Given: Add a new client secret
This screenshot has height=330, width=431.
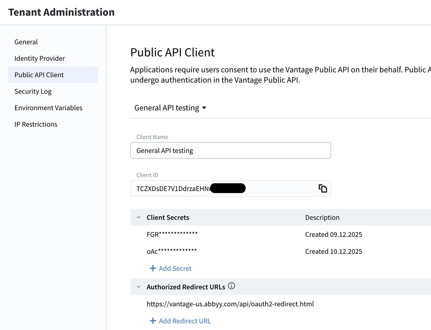Looking at the screenshot, I should point(174,268).
